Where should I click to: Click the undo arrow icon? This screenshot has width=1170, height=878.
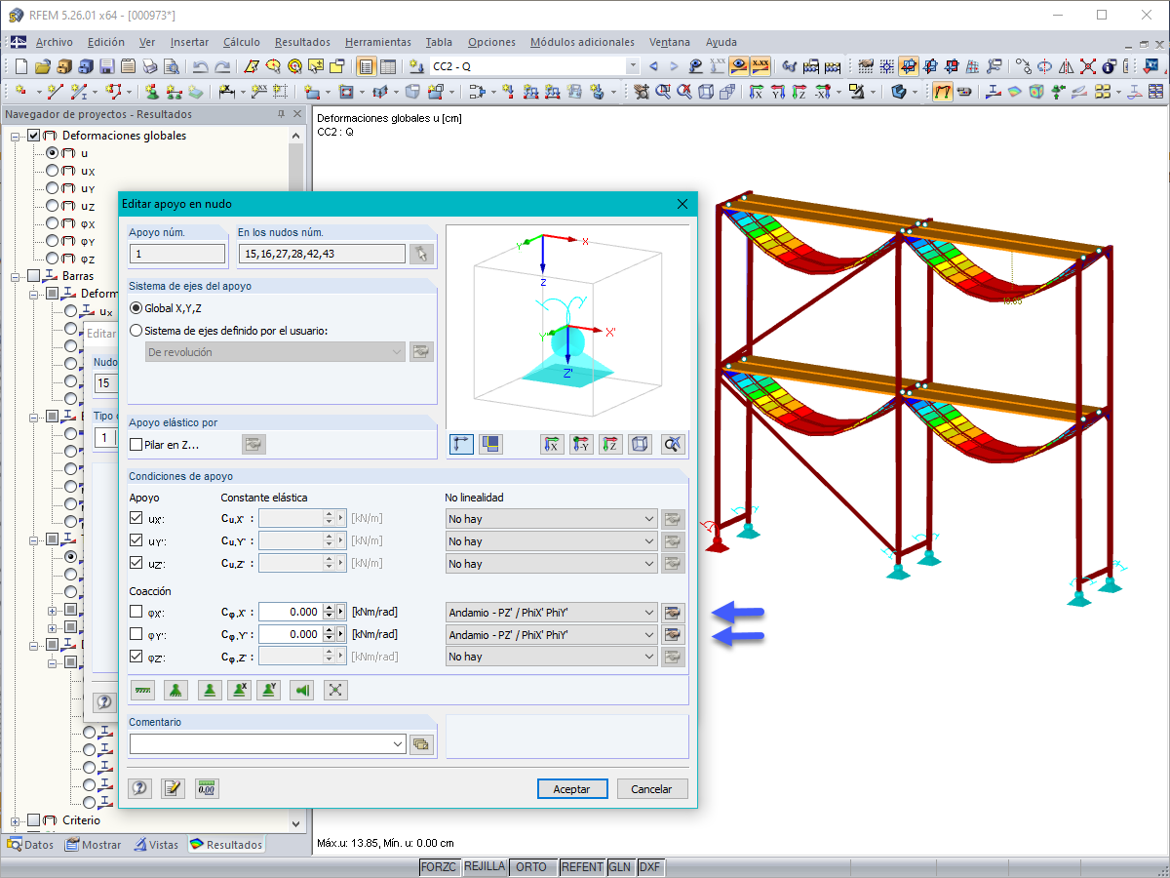(200, 66)
